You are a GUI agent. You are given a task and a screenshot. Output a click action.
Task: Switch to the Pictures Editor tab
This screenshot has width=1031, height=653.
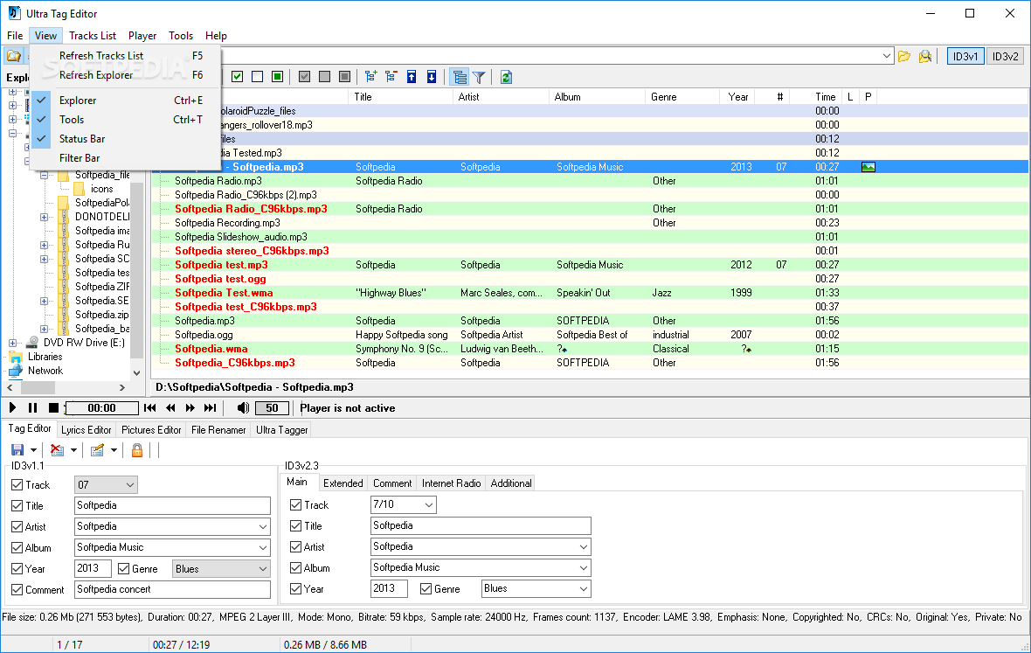coord(151,430)
